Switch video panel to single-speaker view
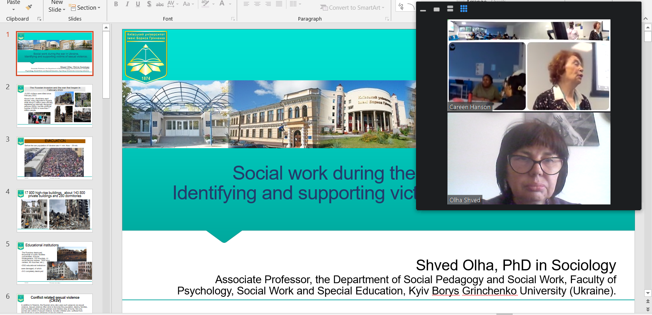Screen dimensions: 652x315 point(437,9)
